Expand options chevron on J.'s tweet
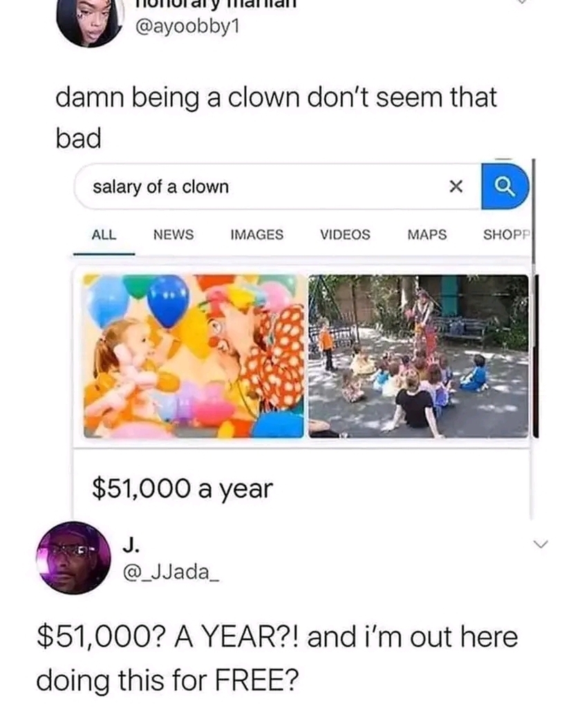The height and width of the screenshot is (708, 582). tap(540, 543)
